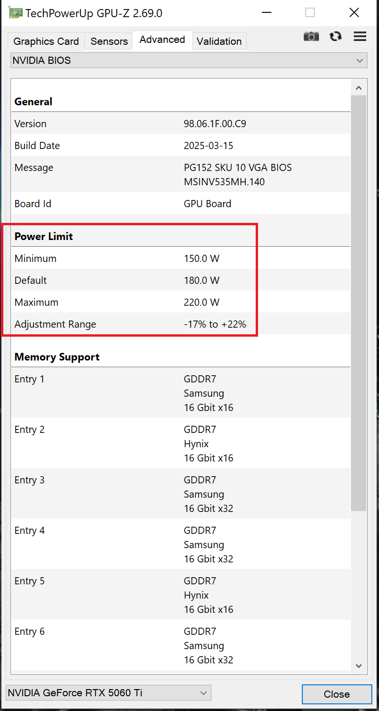379x711 pixels.
Task: Switch to the Sensors tab
Action: (109, 41)
